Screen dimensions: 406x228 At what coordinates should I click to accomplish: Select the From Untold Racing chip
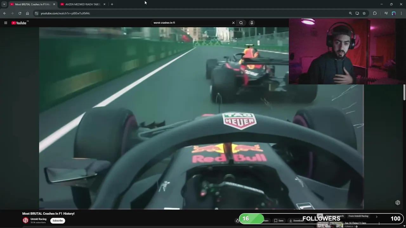point(358,216)
